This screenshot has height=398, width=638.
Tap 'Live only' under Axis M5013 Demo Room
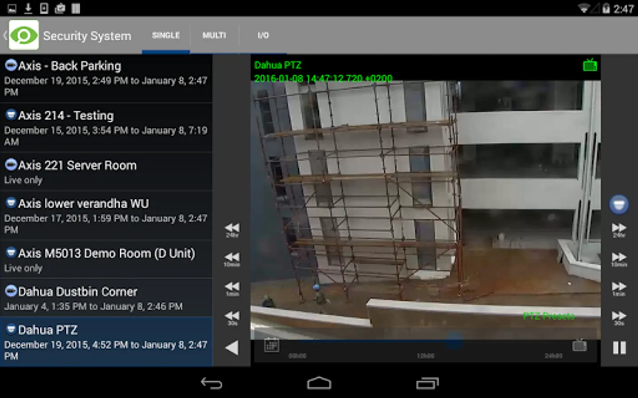point(23,268)
